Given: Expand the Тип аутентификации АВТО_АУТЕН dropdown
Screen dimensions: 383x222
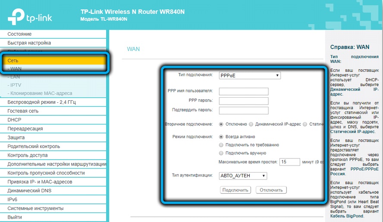Looking at the screenshot, I should [243, 176].
